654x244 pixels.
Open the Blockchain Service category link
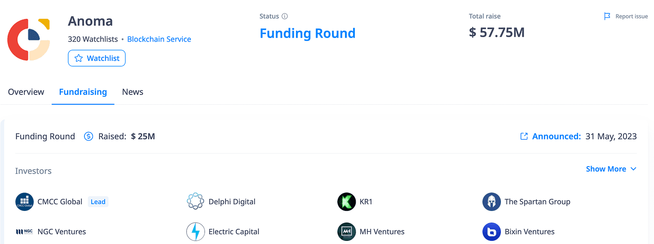[159, 39]
